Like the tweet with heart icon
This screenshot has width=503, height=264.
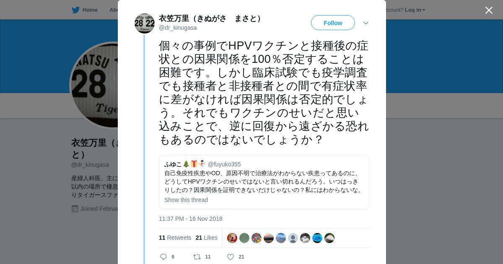[x=230, y=257]
